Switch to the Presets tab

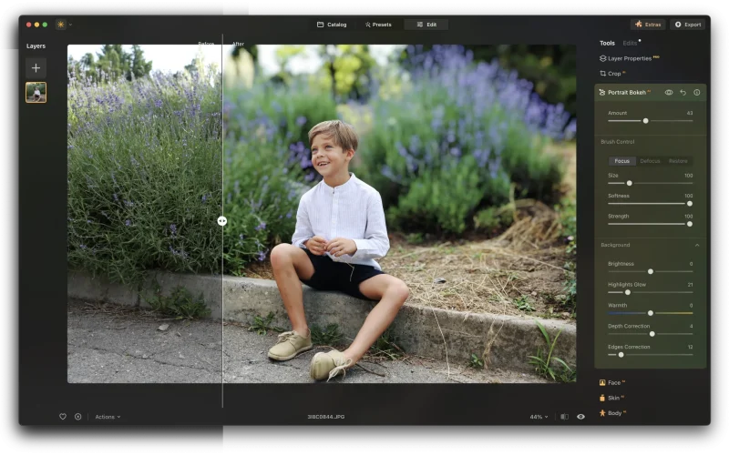378,25
